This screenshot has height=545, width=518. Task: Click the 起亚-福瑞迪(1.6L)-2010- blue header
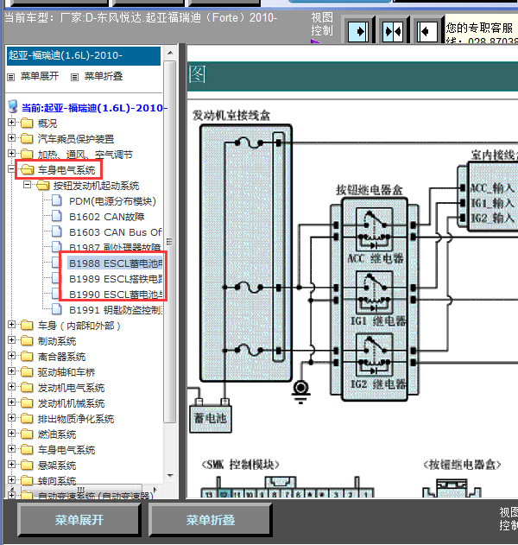click(84, 55)
